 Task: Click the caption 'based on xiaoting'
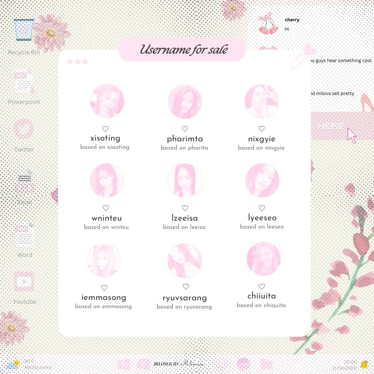pos(105,147)
